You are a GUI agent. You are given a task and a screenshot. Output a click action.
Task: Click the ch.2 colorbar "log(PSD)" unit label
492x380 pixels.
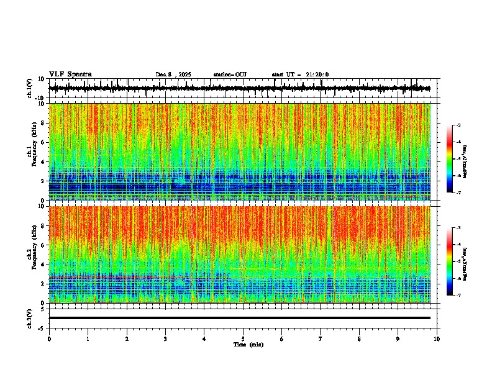coord(465,264)
